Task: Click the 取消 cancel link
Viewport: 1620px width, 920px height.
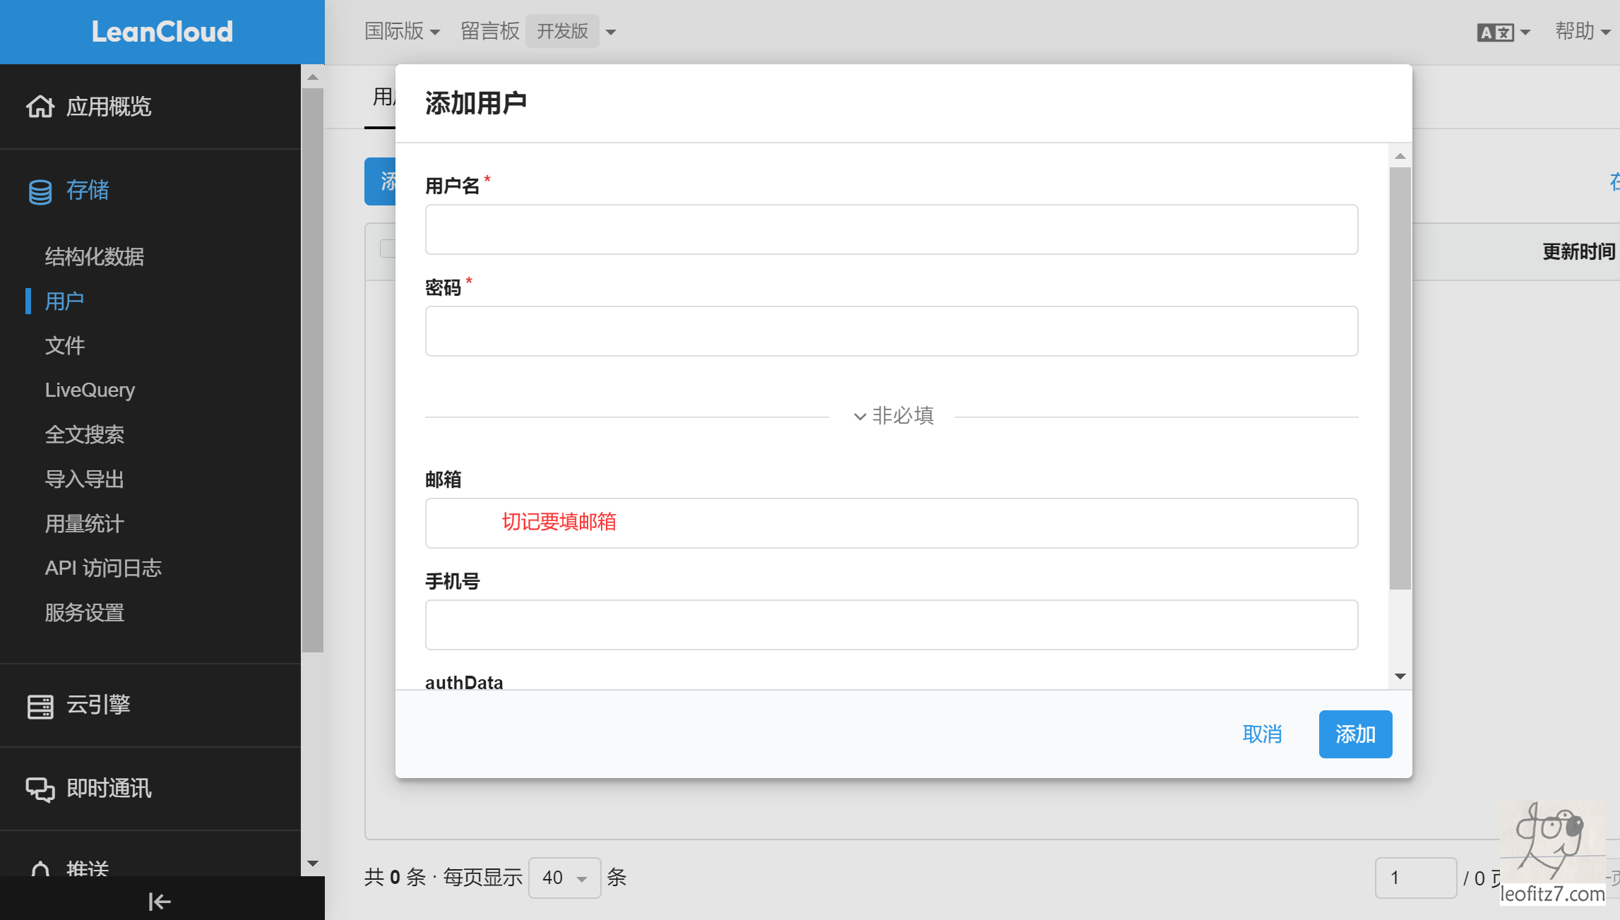Action: pyautogui.click(x=1262, y=734)
